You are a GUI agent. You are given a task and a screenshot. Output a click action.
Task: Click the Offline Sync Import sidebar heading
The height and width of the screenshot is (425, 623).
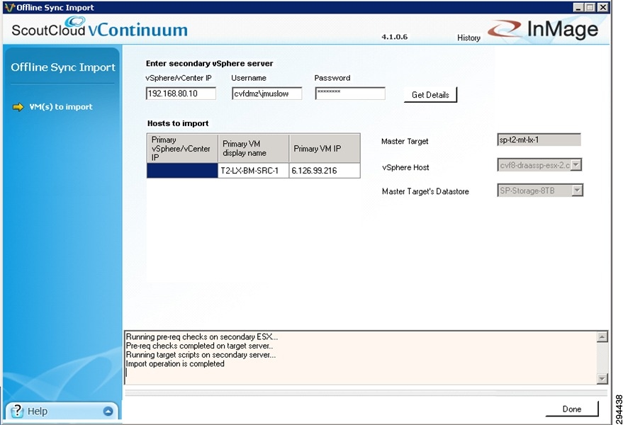[63, 67]
